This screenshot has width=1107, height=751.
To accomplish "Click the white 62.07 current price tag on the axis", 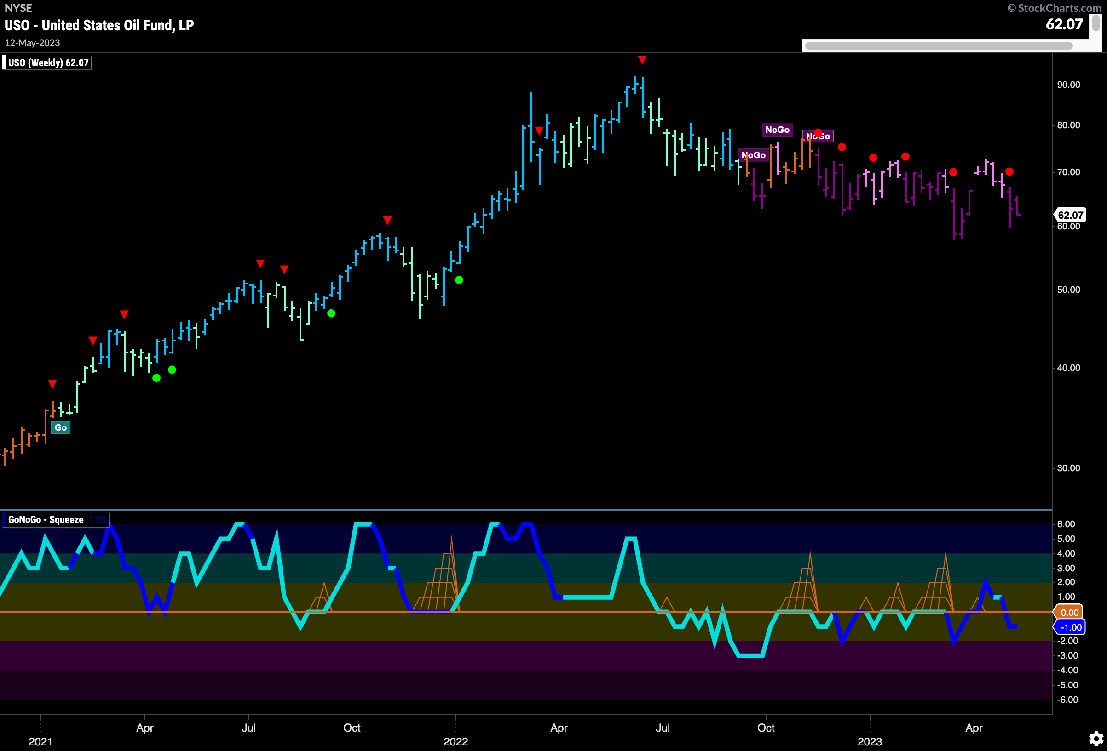I will (1070, 215).
